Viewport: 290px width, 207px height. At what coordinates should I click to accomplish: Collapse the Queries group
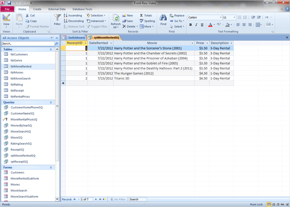[51, 102]
